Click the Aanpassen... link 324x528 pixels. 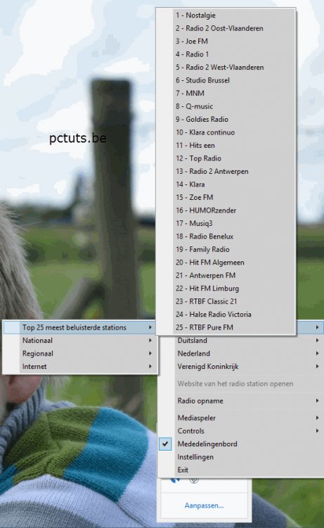(x=204, y=505)
